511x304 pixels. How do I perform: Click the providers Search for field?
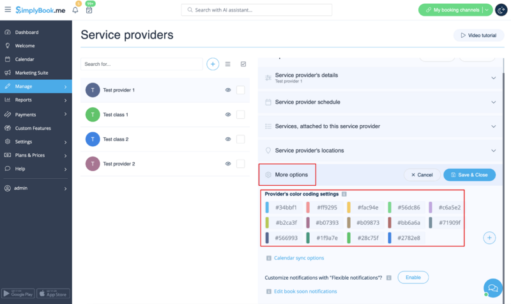coord(141,65)
